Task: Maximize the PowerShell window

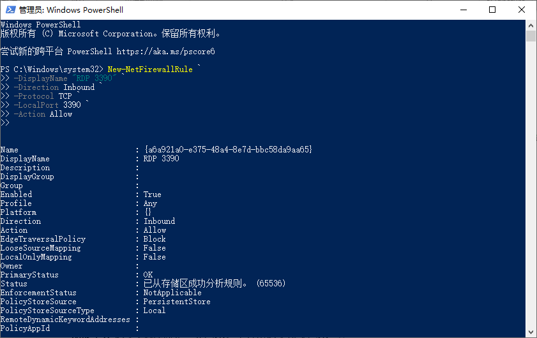Action: point(492,10)
